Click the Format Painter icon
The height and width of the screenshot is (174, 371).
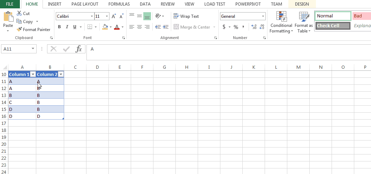tap(19, 30)
